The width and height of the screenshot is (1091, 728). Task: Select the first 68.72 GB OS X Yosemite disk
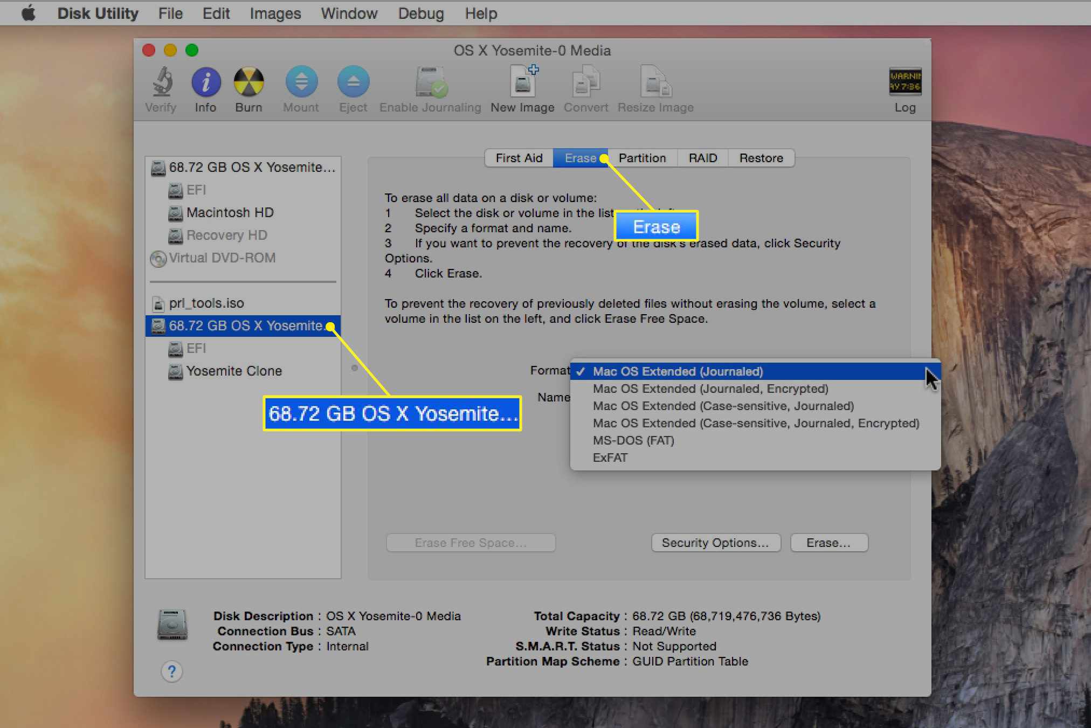243,168
